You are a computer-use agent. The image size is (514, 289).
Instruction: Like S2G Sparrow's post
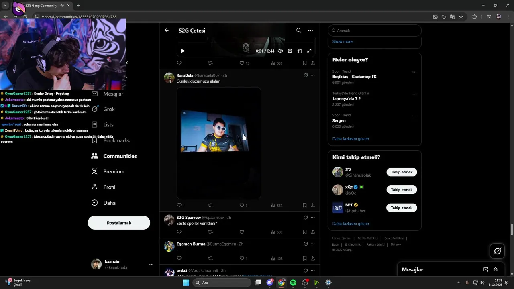coord(242,232)
